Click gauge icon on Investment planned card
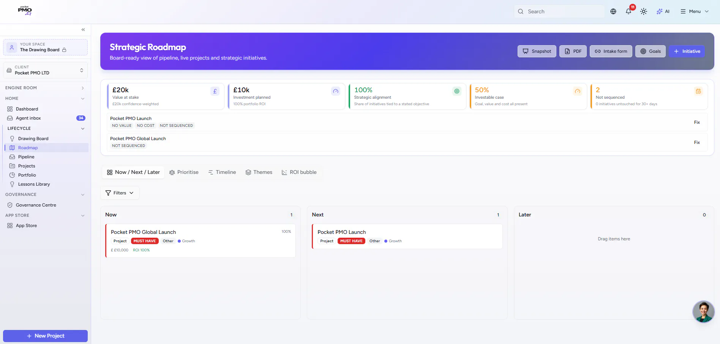 tap(336, 91)
